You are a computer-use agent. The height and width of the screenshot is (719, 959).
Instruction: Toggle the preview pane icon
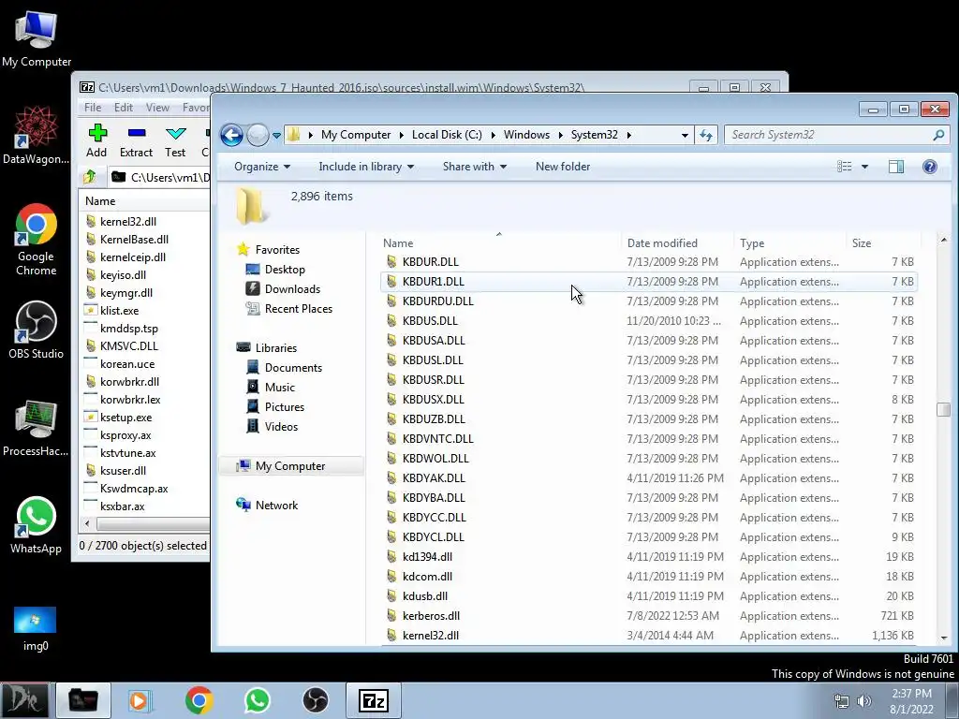pyautogui.click(x=896, y=167)
